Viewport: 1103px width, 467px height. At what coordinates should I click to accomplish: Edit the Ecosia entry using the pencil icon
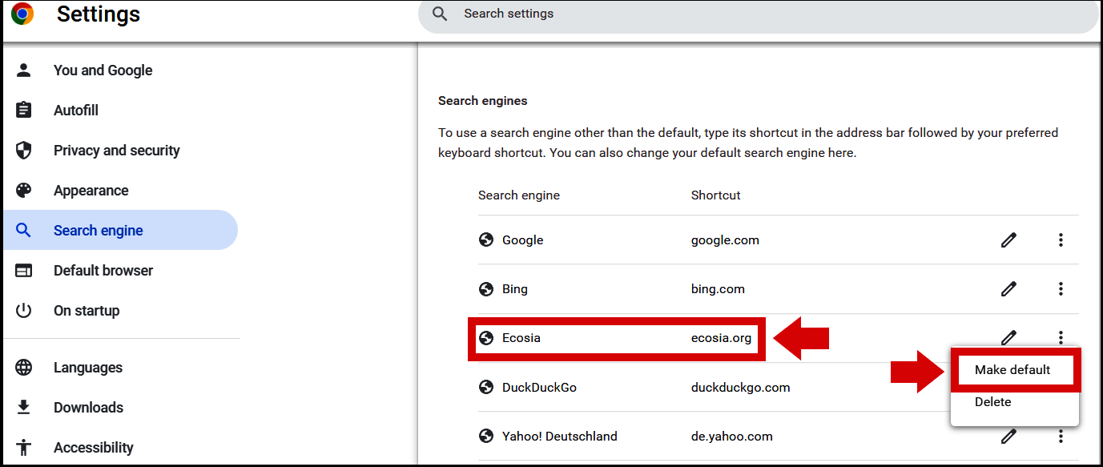pyautogui.click(x=1008, y=337)
